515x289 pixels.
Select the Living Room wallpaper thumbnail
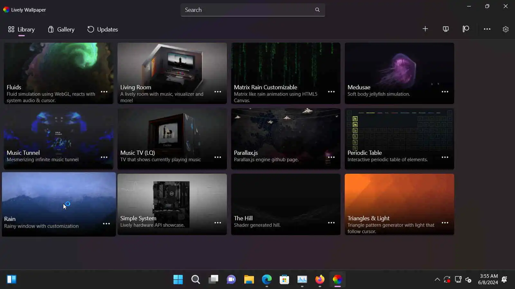[172, 73]
